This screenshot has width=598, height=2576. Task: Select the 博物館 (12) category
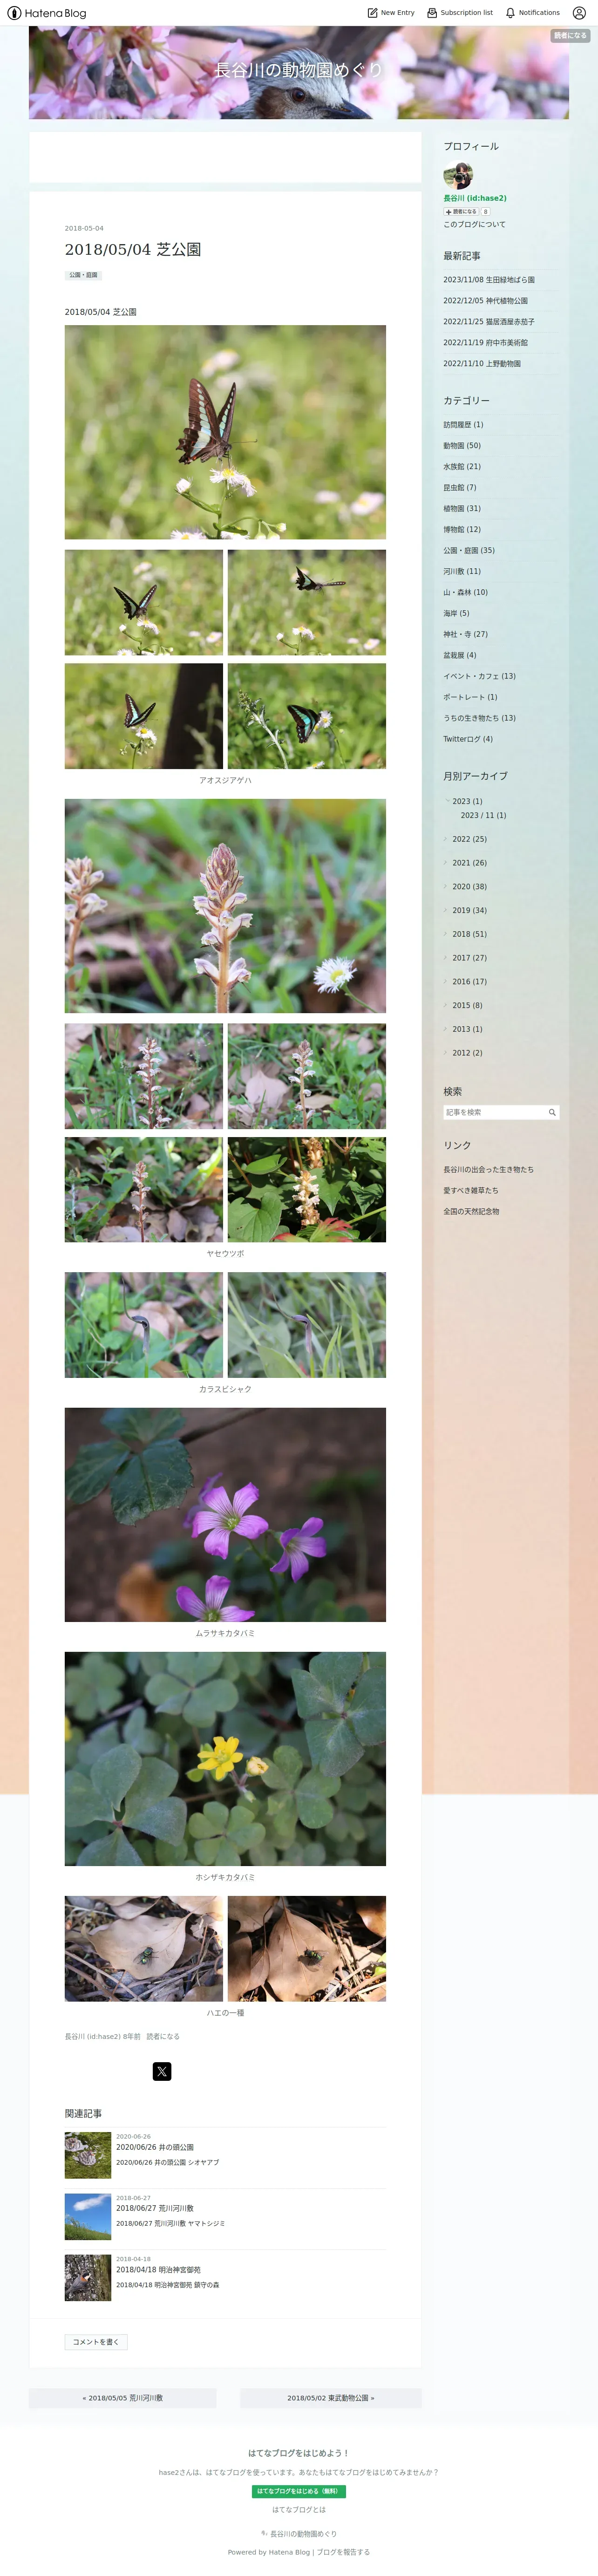tap(462, 530)
